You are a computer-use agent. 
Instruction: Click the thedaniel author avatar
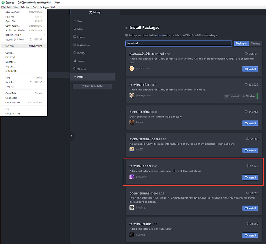tap(132, 177)
